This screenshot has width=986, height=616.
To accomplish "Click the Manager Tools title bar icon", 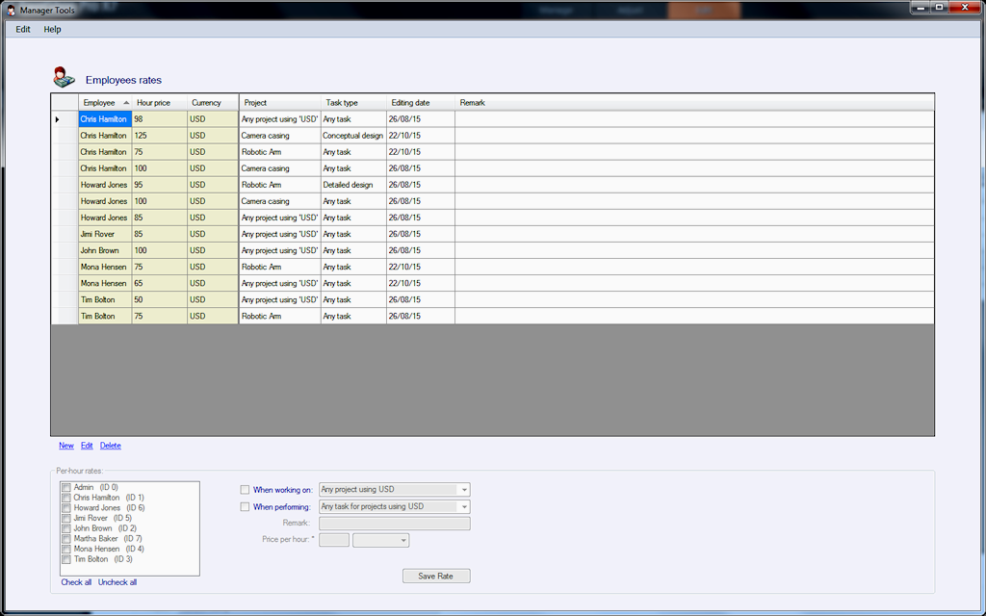I will point(10,8).
